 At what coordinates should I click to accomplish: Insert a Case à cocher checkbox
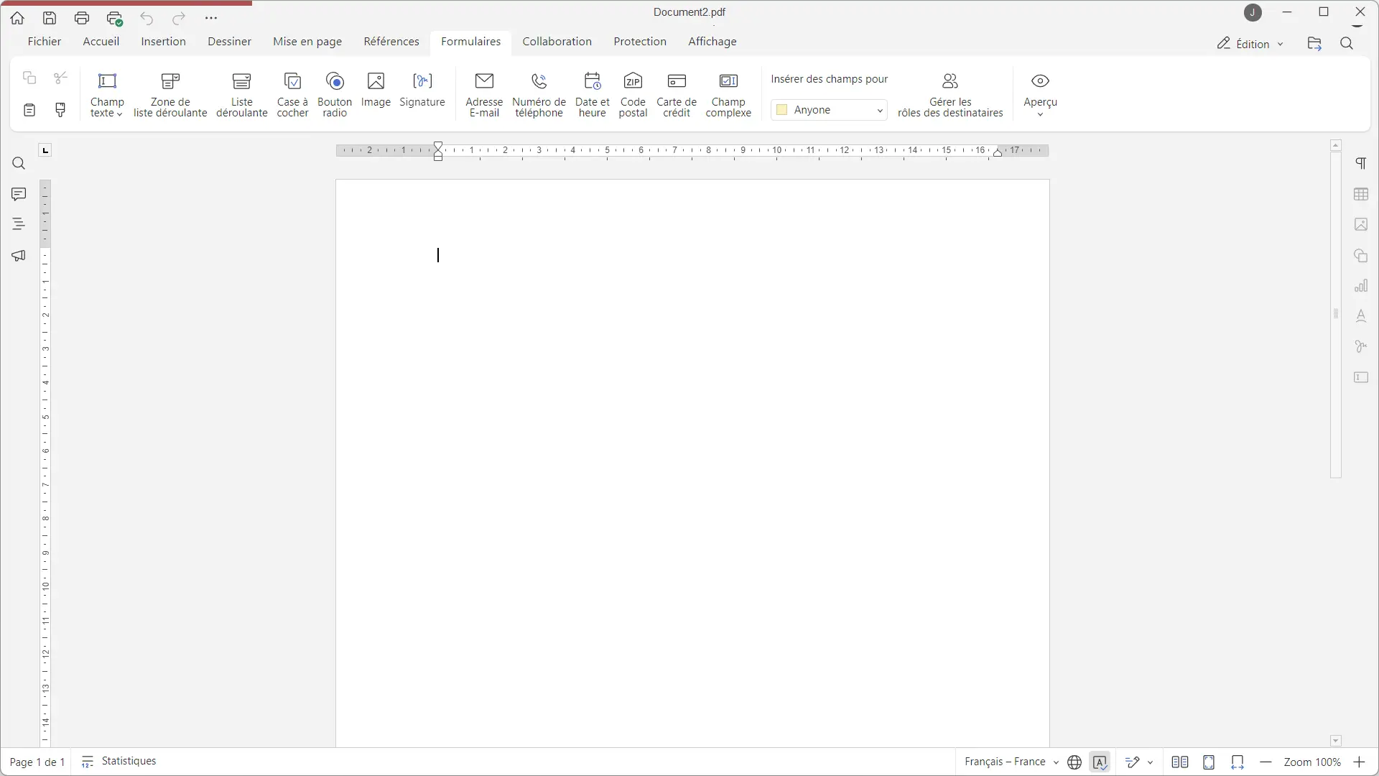click(292, 94)
